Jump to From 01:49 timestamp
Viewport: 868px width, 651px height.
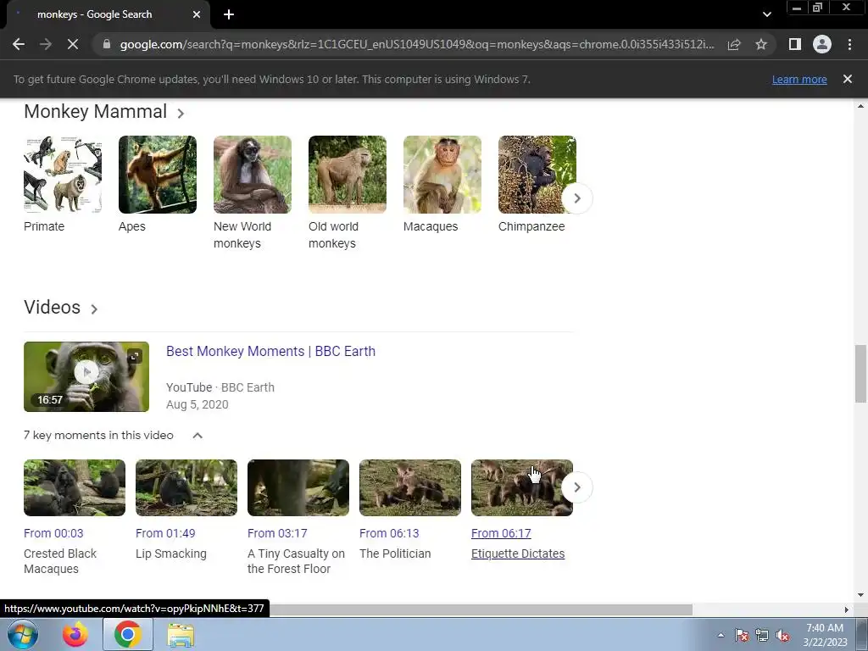[165, 533]
